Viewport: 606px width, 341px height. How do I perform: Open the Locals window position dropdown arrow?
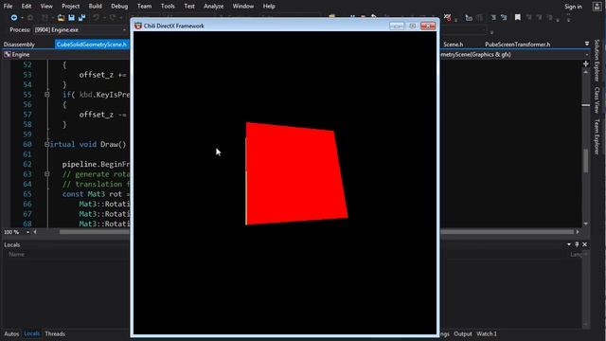tap(569, 244)
